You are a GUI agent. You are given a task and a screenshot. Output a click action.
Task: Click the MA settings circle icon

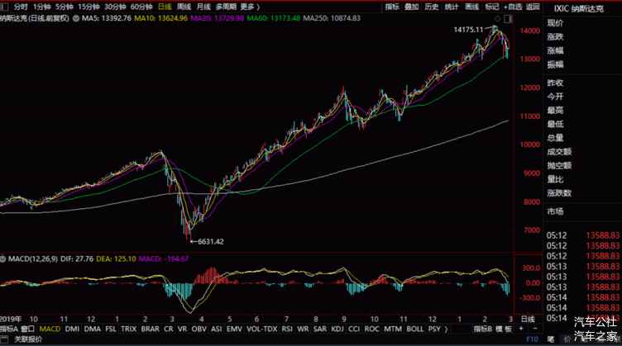pyautogui.click(x=76, y=18)
